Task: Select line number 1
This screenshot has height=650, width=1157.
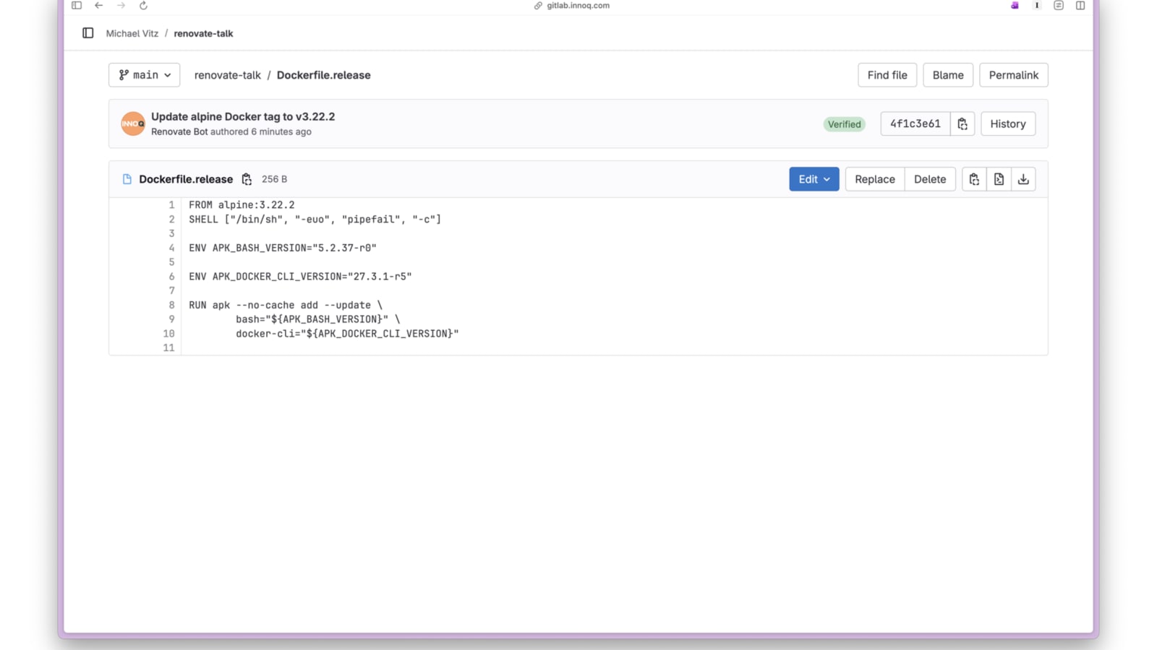Action: tap(171, 205)
